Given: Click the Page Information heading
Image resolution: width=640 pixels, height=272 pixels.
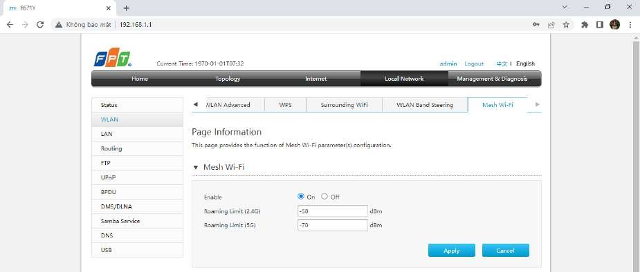Looking at the screenshot, I should 226,132.
